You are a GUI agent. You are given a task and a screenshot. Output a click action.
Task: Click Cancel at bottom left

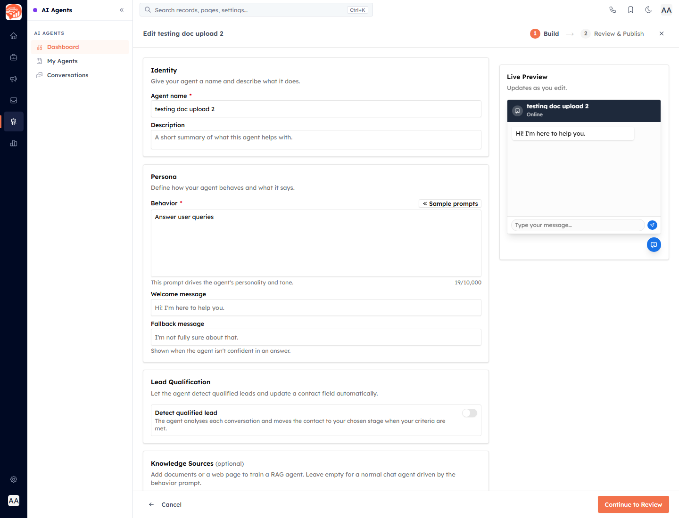[x=165, y=504]
